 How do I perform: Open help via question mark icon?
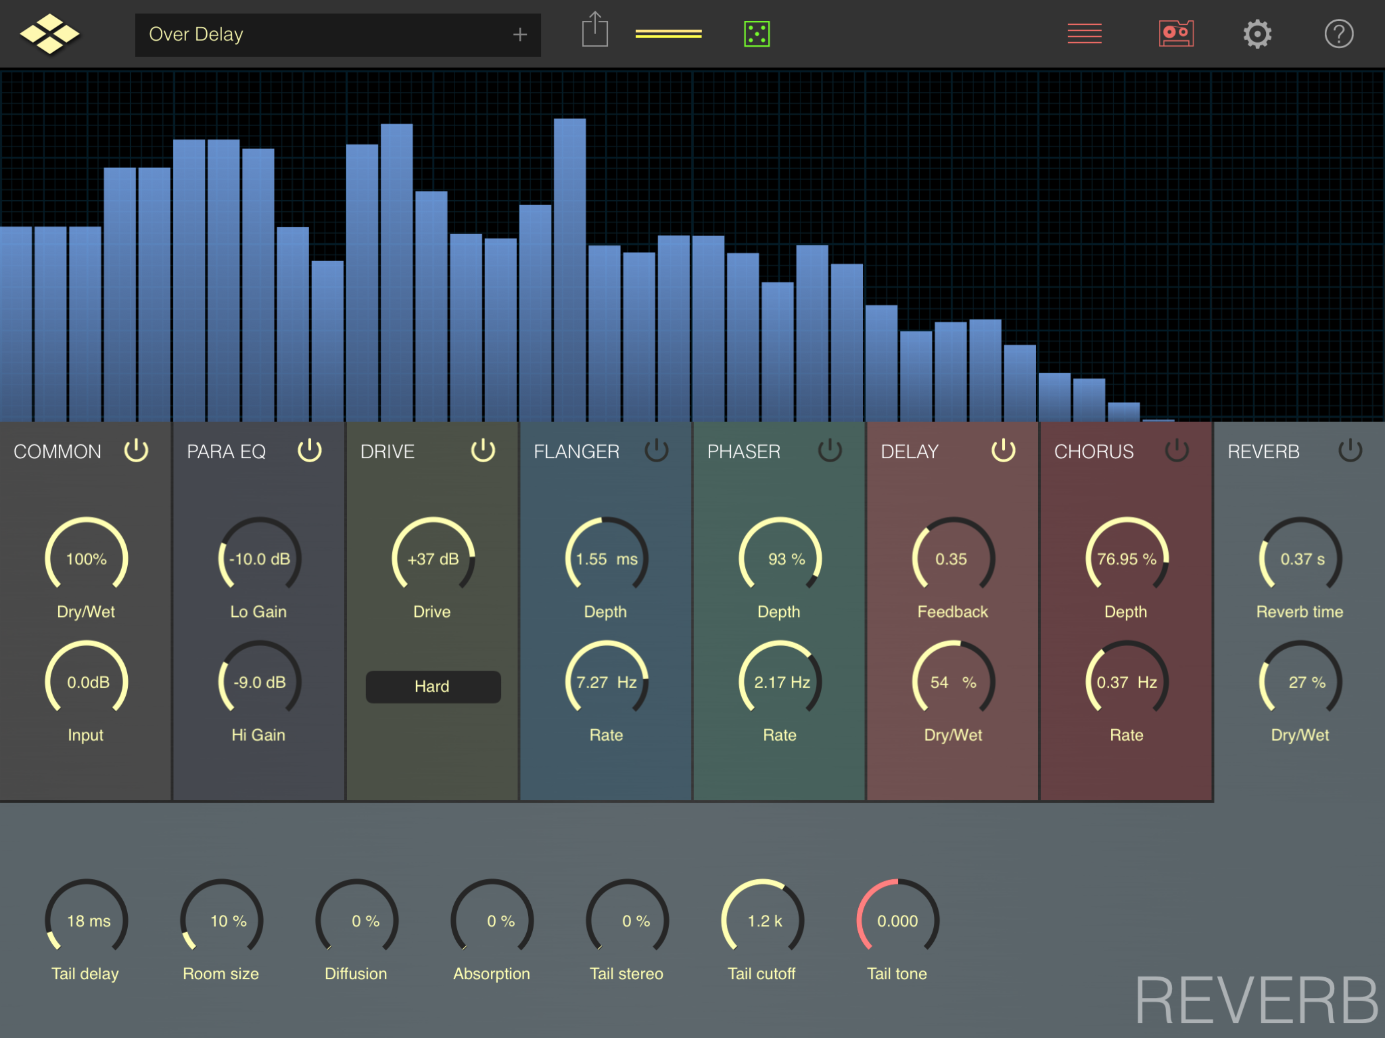tap(1338, 34)
